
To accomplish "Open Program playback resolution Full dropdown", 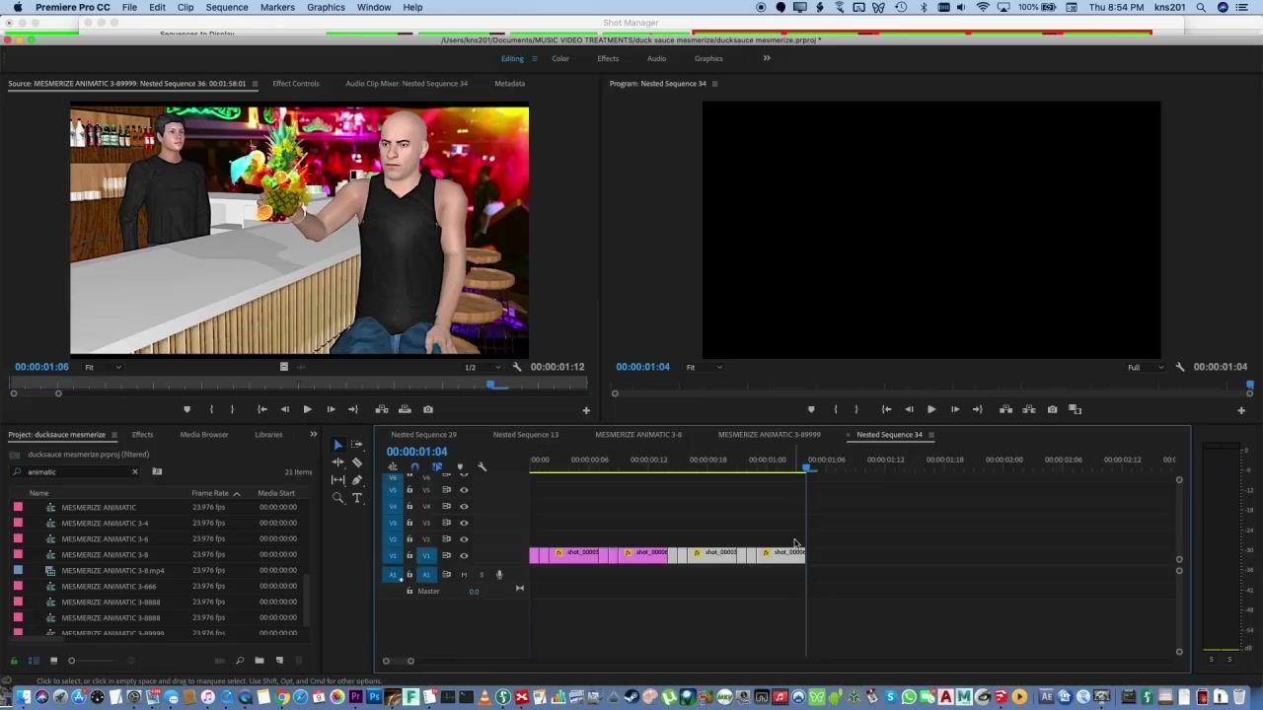I will (x=1146, y=367).
